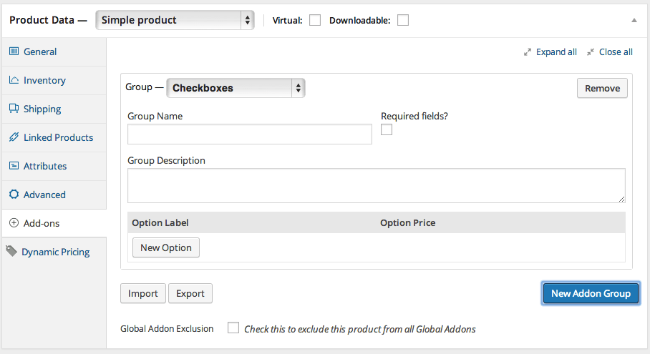Focus the Group Name text field
The height and width of the screenshot is (354, 650).
(x=249, y=134)
